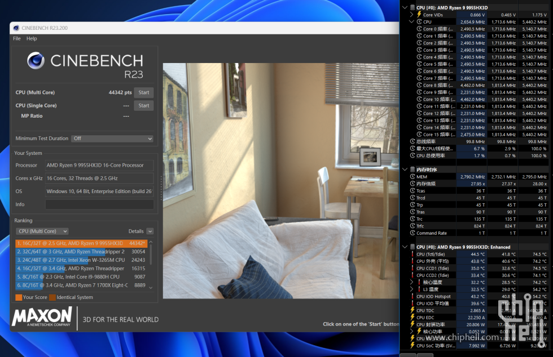Viewport: 553px width, 357px height.
Task: Click the MAXON logo at the bottom
Action: (42, 316)
